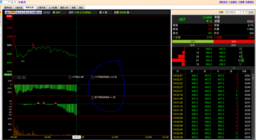This screenshot has height=140, width=256.
Task: Click the red 555 upper price marker
Action: 9,16
